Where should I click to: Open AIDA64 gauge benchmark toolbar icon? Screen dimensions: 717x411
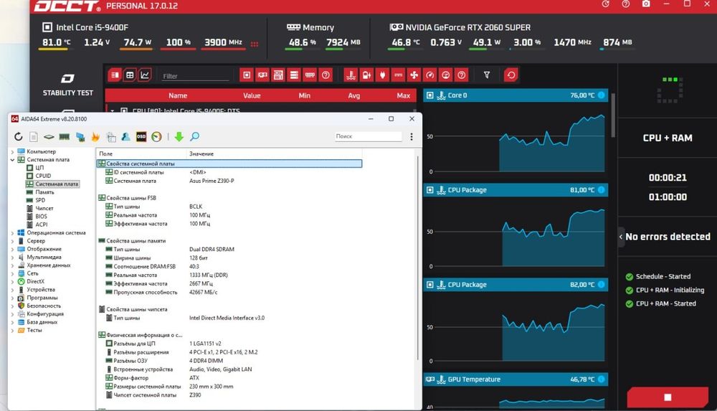(x=156, y=136)
